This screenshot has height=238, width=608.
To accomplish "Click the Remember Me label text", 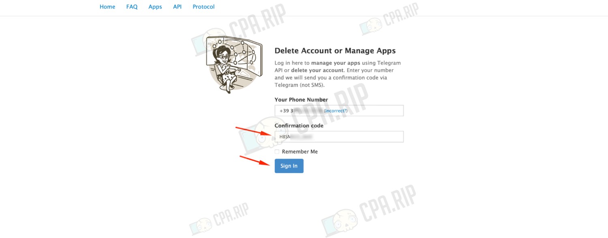I will 300,152.
